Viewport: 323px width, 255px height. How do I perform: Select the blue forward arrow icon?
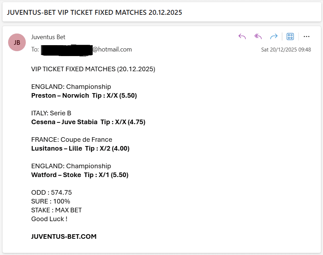[x=274, y=36]
